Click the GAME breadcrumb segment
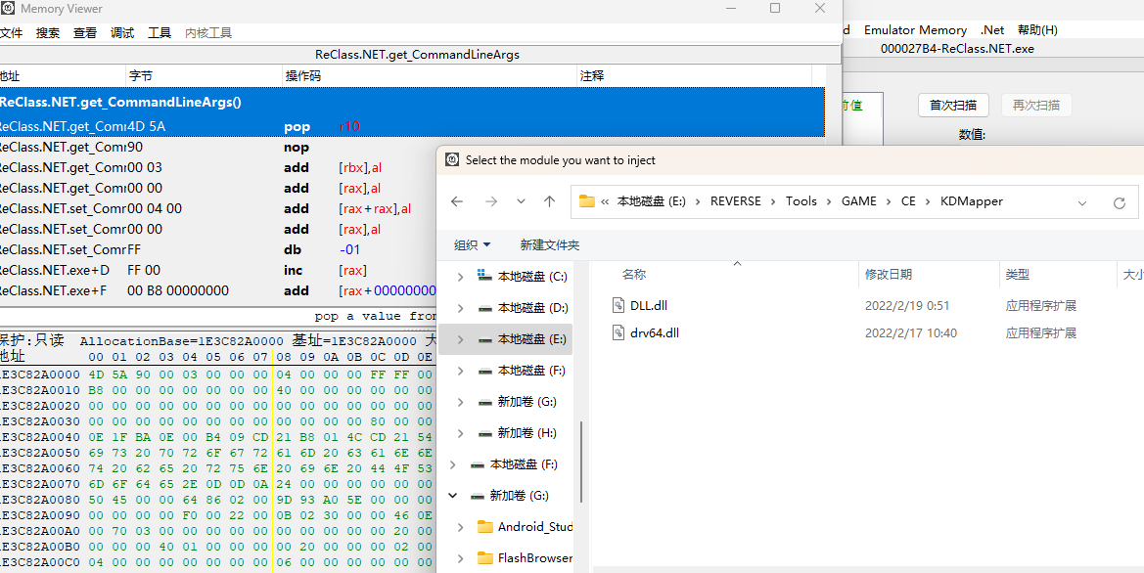 coord(858,201)
